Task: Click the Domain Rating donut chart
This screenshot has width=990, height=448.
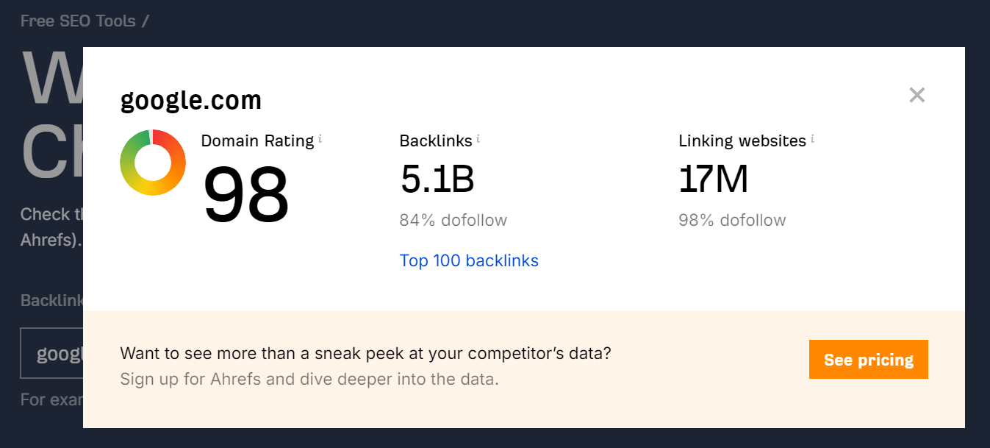Action: [153, 162]
